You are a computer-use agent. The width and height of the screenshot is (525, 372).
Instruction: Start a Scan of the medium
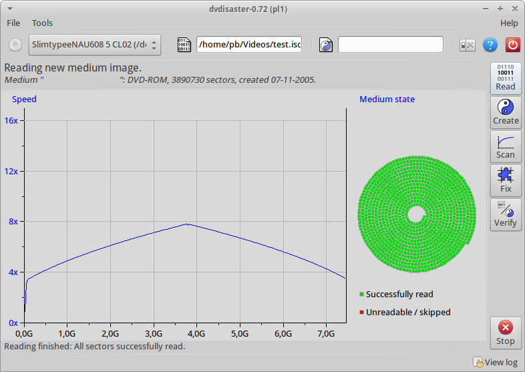point(505,146)
